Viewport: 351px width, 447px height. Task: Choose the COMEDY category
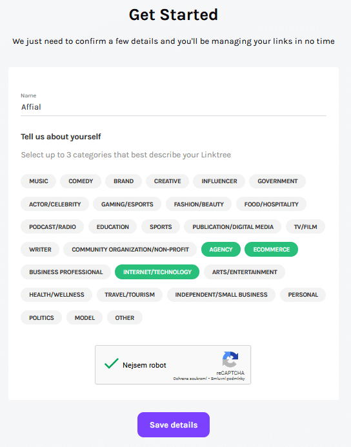click(x=81, y=181)
